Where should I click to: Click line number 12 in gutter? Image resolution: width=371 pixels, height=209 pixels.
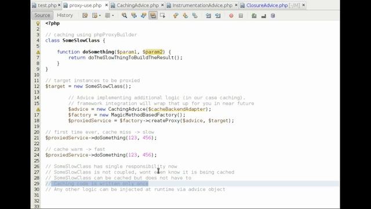click(x=37, y=87)
